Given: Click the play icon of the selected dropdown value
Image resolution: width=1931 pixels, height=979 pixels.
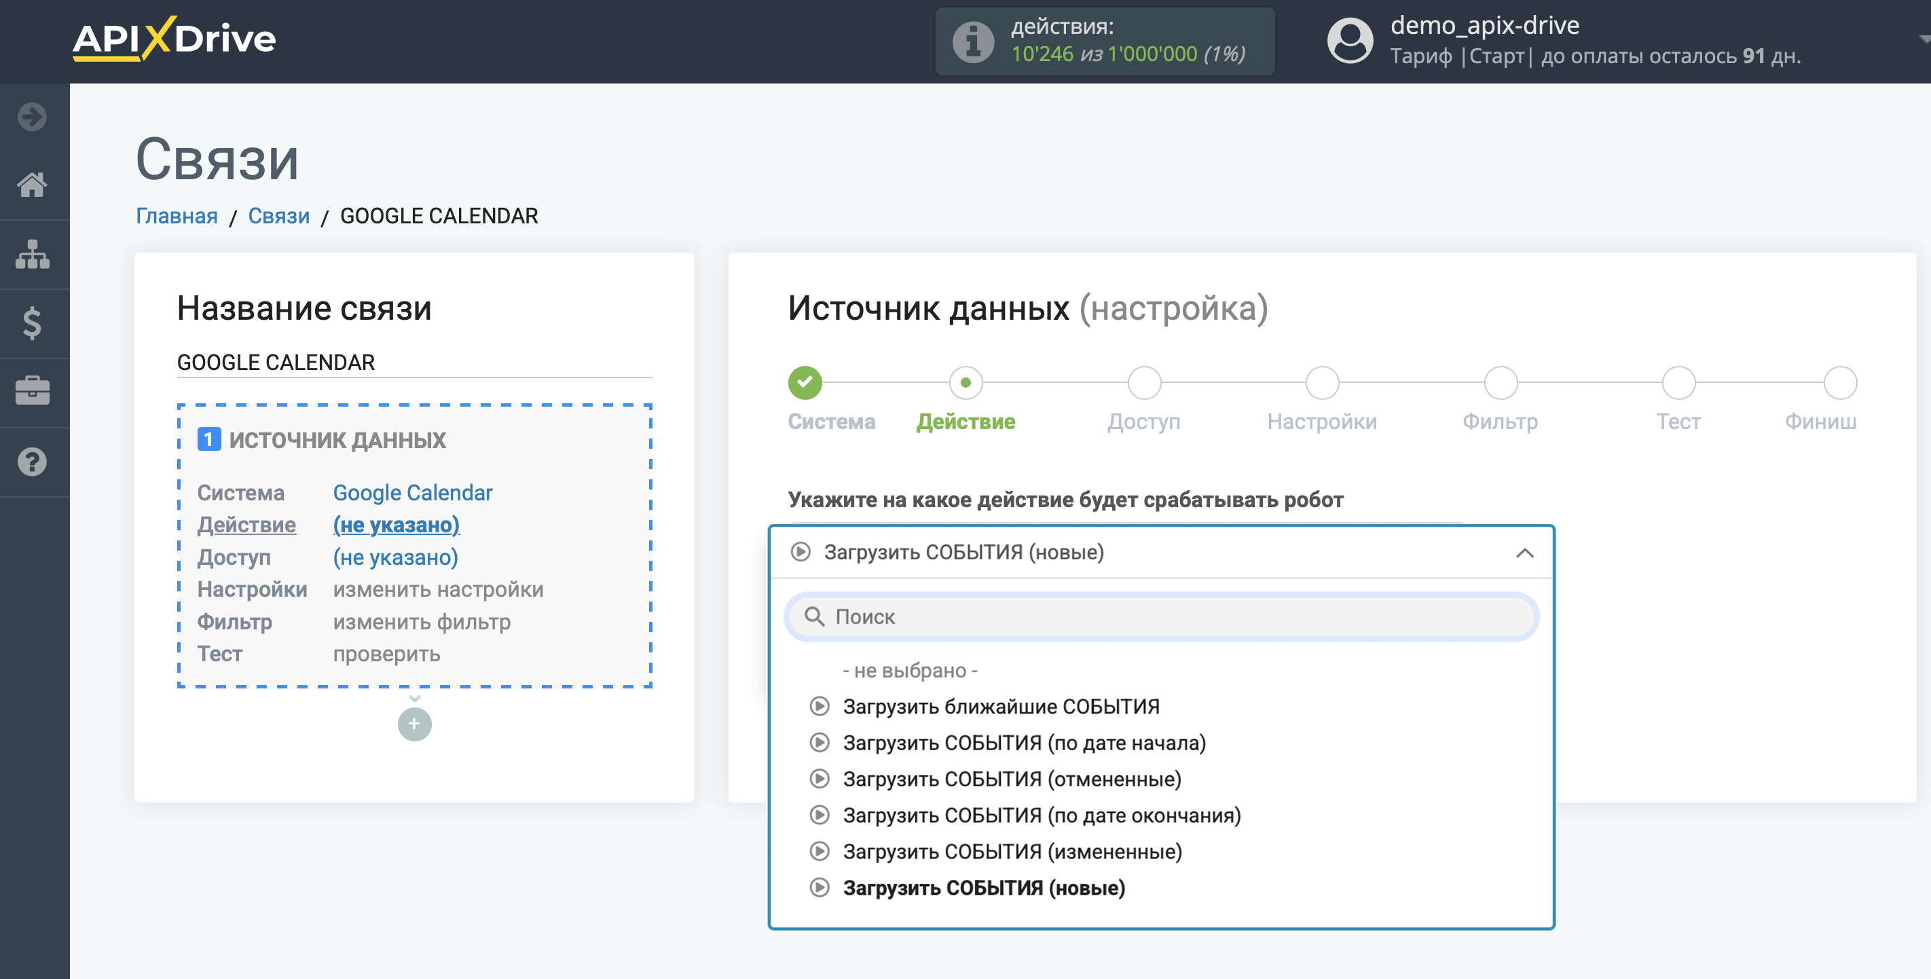Looking at the screenshot, I should (801, 552).
